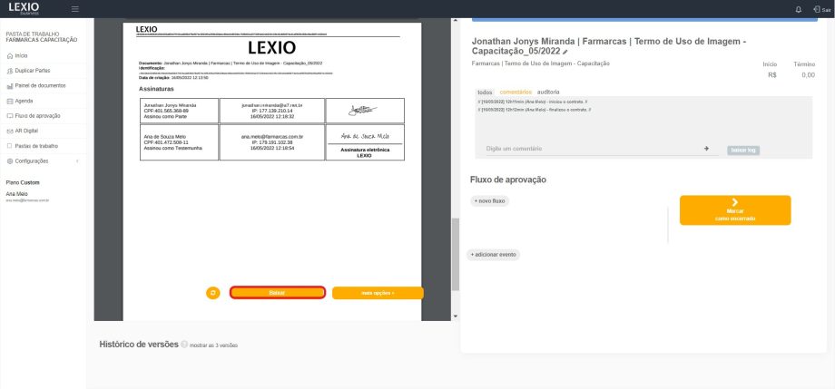835x389 pixels.
Task: Click Marcar como encerrado button
Action: pyautogui.click(x=735, y=210)
